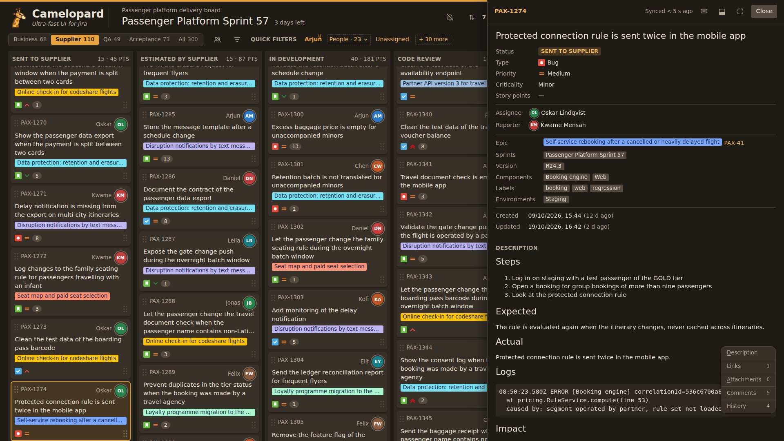784x441 pixels.
Task: Switch to the QA 49 tab
Action: pyautogui.click(x=112, y=39)
